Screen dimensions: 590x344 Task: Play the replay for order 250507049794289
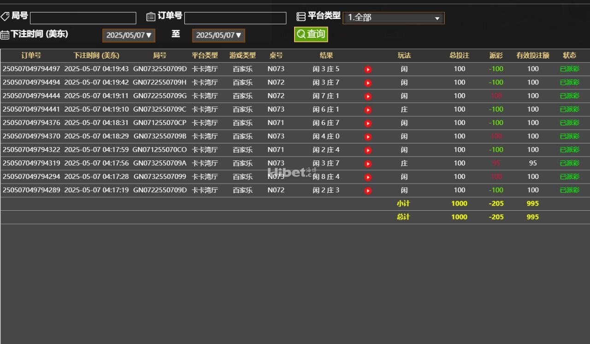tap(367, 190)
